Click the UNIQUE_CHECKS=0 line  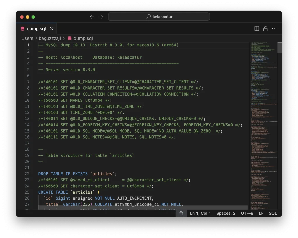[x=122, y=119]
